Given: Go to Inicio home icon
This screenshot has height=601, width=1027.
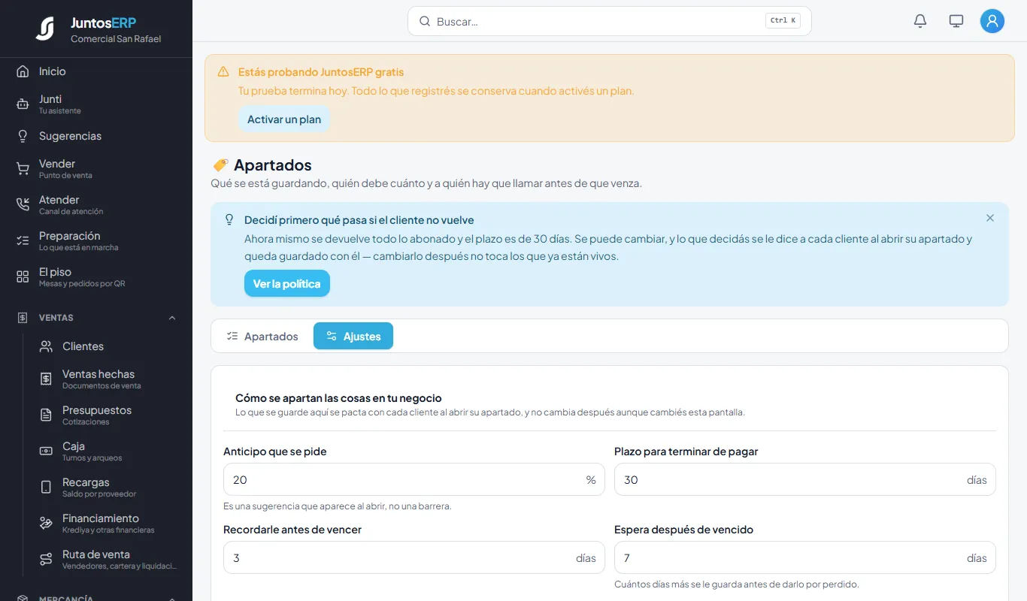Looking at the screenshot, I should coord(23,71).
